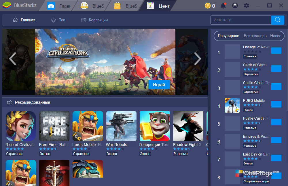The height and width of the screenshot is (186, 288).
Task: Open the Говорящий Том app icon
Action: [155, 126]
